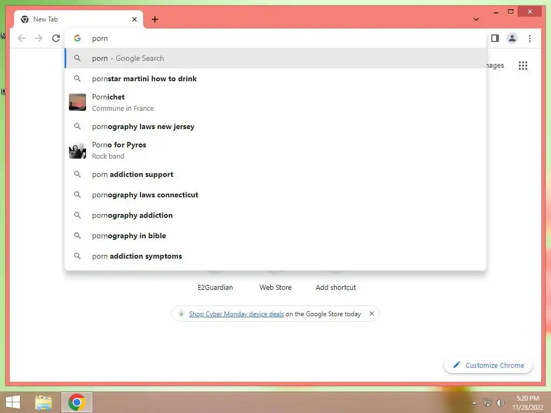
Task: Open a new tab with the plus icon
Action: (155, 19)
